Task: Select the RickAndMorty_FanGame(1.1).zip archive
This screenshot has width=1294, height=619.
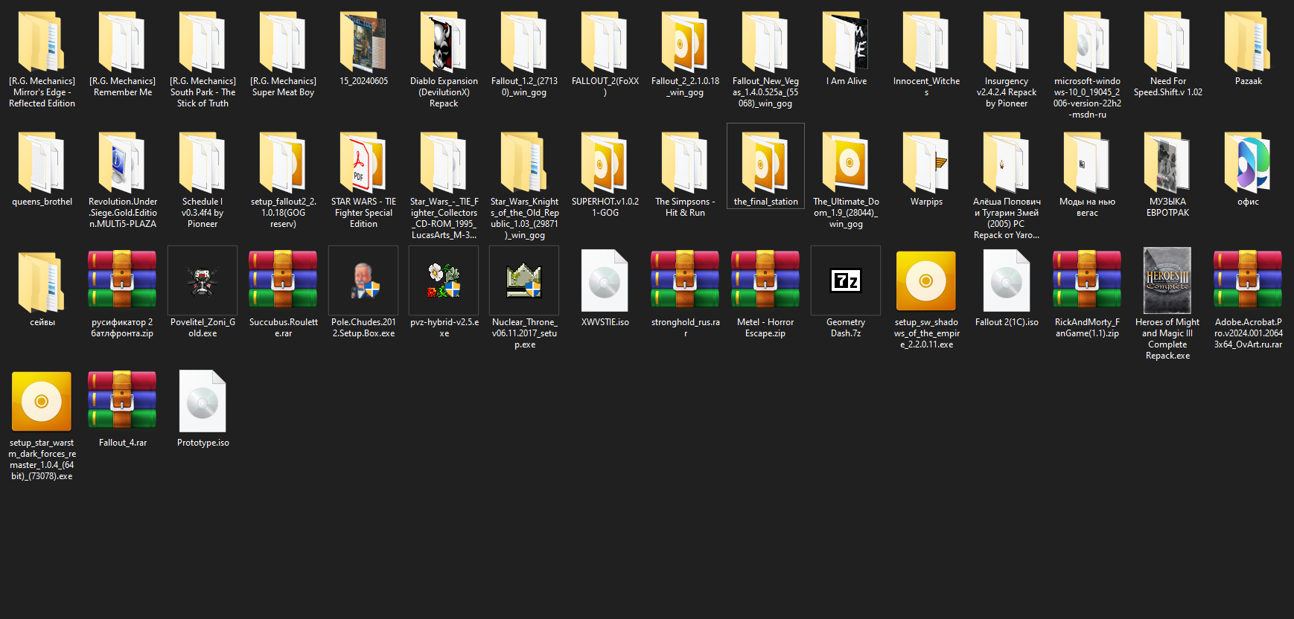Action: [x=1087, y=295]
